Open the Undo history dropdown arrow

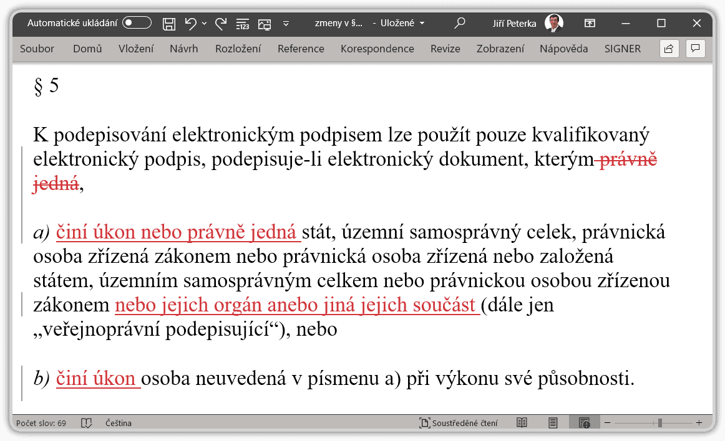(x=205, y=24)
